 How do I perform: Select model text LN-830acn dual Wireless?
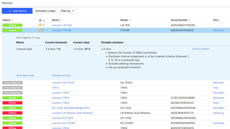(x=135, y=113)
